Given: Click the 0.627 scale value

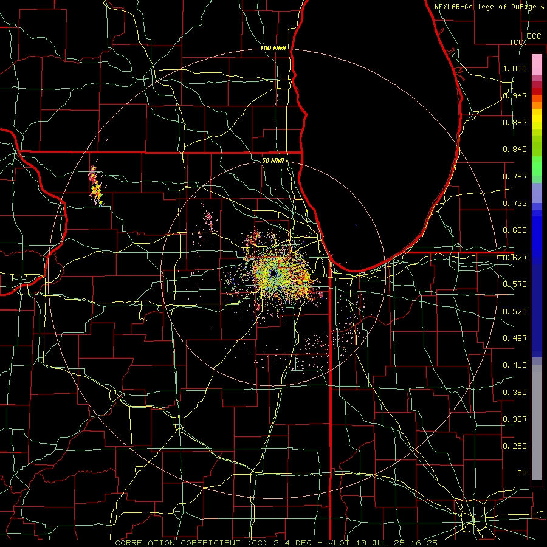Looking at the screenshot, I should [x=515, y=258].
